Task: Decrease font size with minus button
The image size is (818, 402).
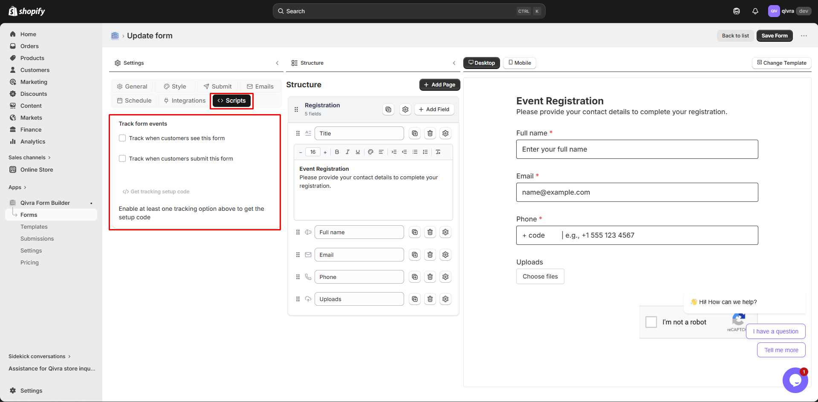Action: point(301,152)
